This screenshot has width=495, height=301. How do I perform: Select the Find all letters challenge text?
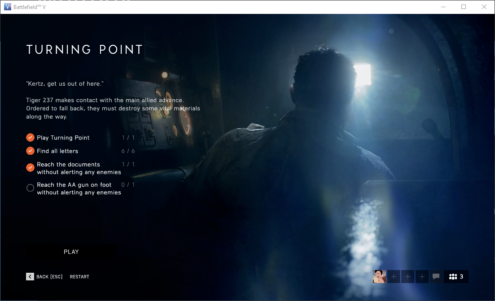tap(57, 151)
